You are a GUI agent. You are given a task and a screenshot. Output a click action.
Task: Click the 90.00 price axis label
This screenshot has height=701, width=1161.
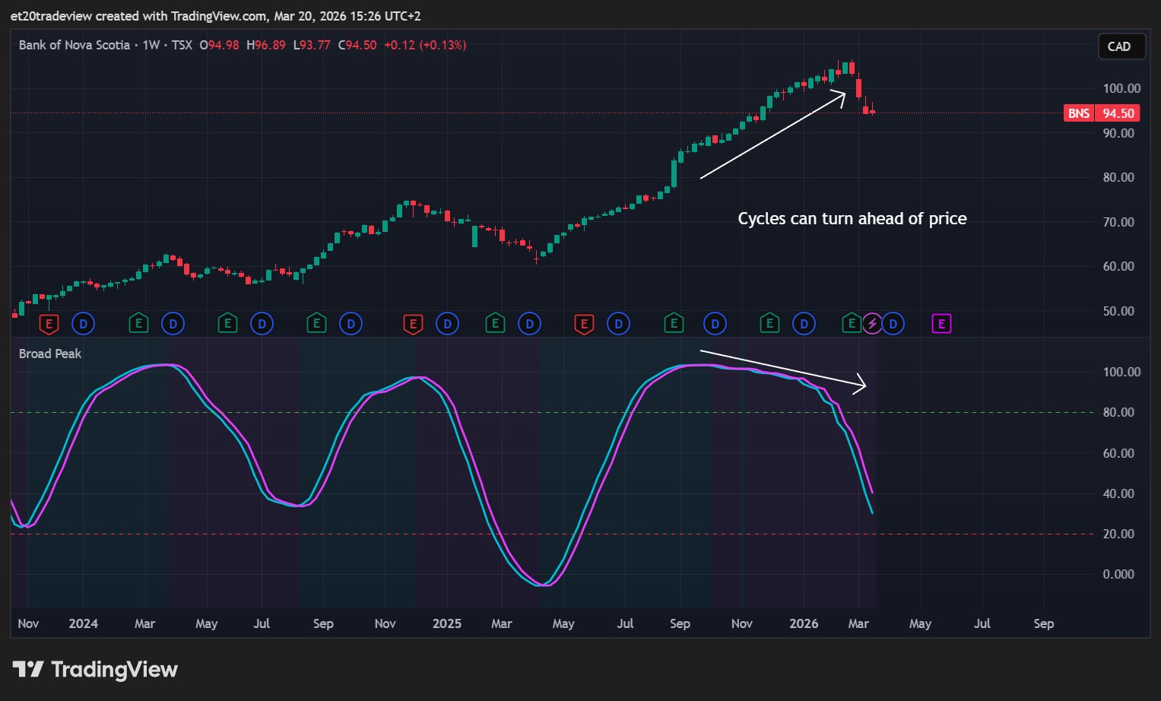click(1118, 133)
